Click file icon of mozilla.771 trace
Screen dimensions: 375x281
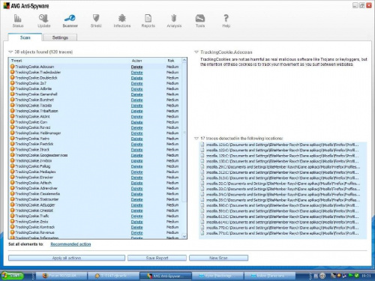pos(202,233)
